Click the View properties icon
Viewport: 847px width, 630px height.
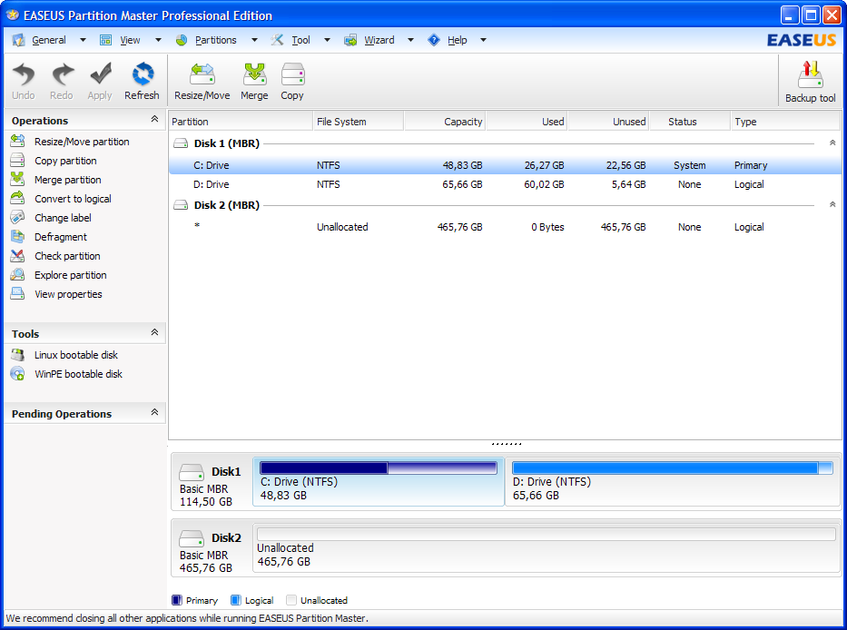(17, 293)
